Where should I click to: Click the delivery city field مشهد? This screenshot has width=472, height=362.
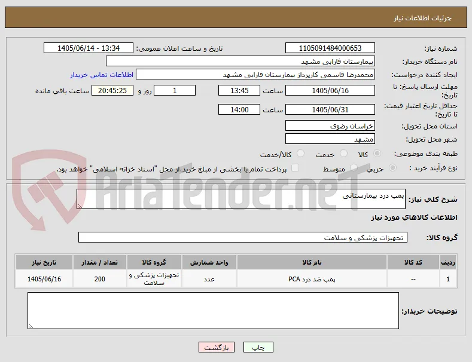tap(330, 139)
